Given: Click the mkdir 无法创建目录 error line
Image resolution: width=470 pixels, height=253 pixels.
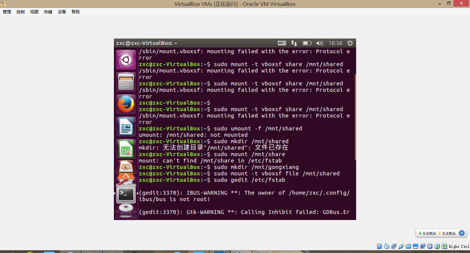Looking at the screenshot, I should pos(214,148).
